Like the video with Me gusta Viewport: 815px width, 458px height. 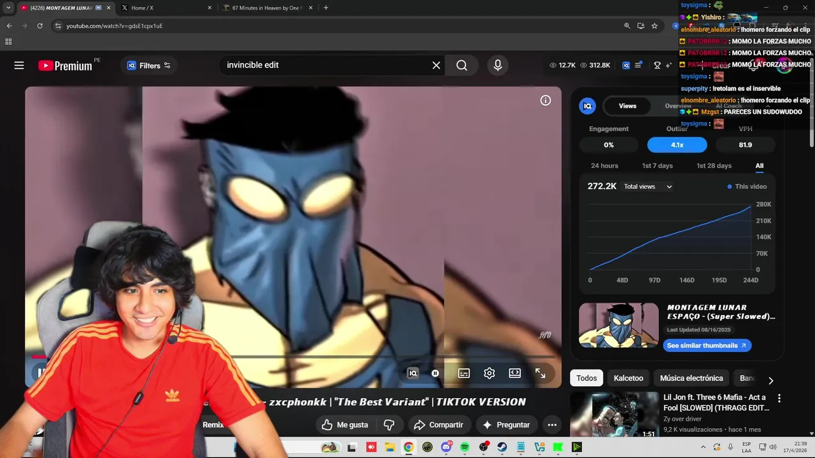[x=344, y=425]
